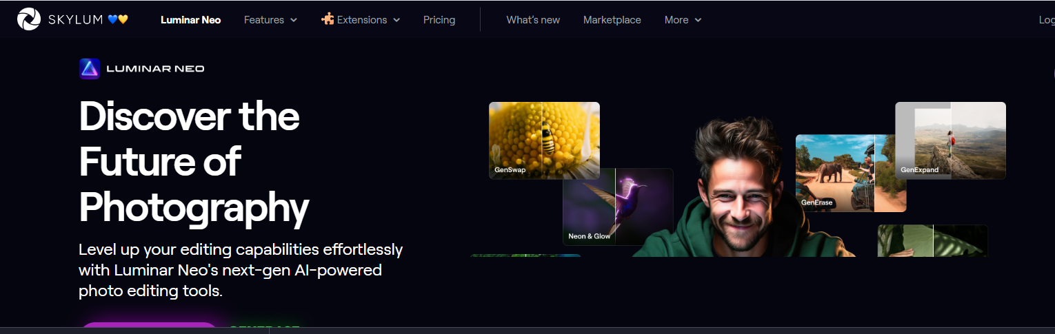This screenshot has width=1055, height=334.
Task: Click the Luminar Neo triangle logo icon
Action: tap(90, 68)
